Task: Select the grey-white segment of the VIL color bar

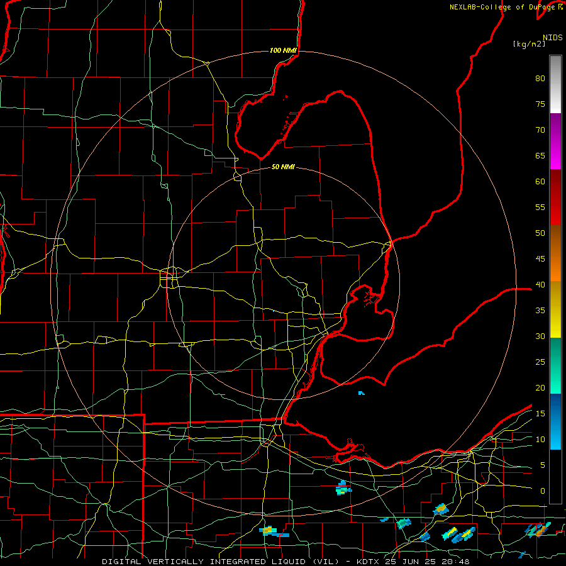Action: [555, 84]
